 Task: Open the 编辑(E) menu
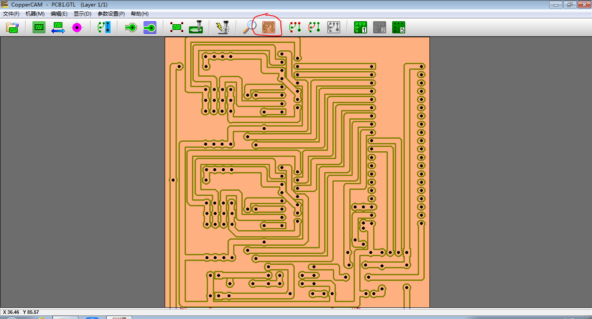(59, 14)
